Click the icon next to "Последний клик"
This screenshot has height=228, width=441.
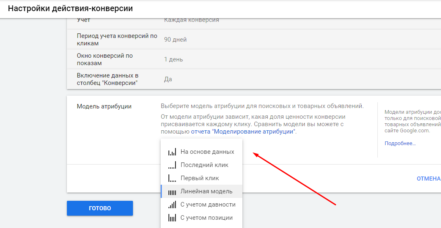[172, 165]
